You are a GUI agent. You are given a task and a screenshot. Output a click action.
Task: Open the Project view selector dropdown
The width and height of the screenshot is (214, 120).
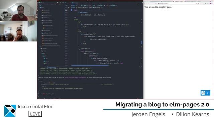click(x=41, y=3)
